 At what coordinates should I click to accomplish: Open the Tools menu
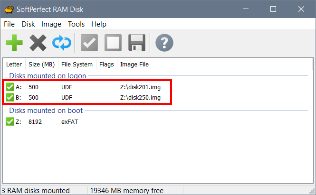pos(76,24)
